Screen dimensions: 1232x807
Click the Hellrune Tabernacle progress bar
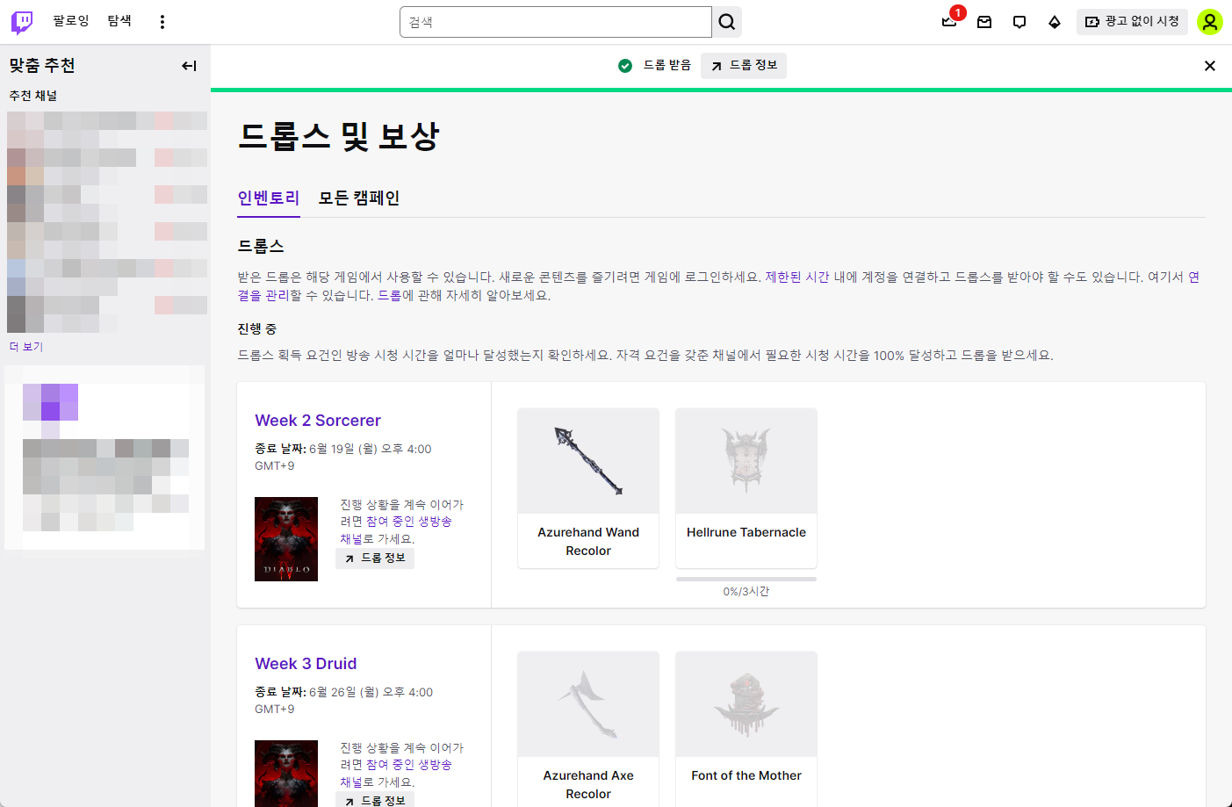point(746,579)
